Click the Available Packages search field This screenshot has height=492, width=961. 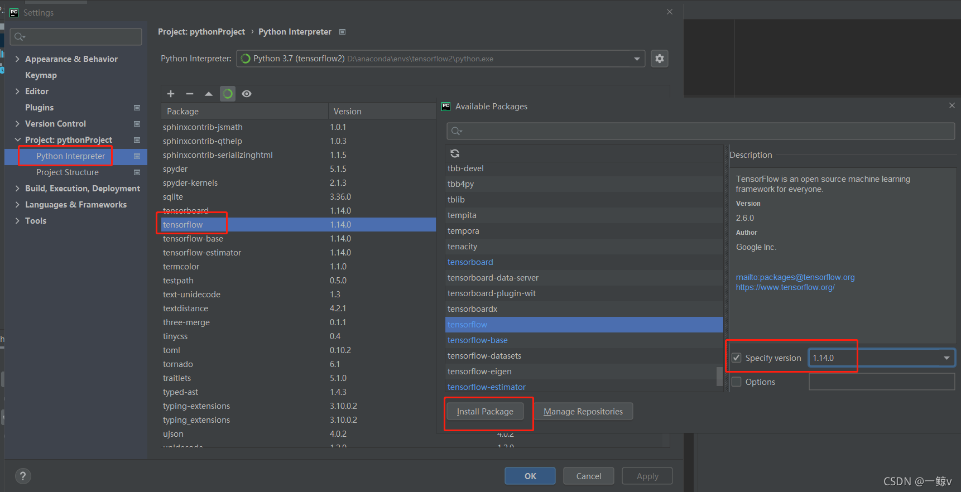click(700, 131)
